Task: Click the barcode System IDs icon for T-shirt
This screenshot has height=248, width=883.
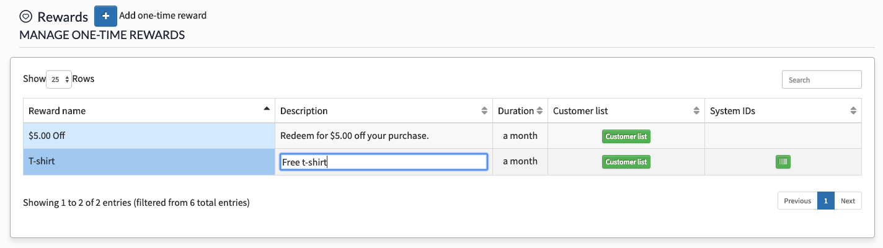Action: 783,162
